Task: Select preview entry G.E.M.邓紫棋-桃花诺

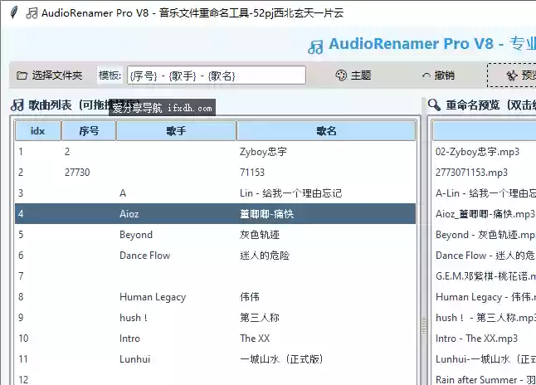Action: click(485, 276)
